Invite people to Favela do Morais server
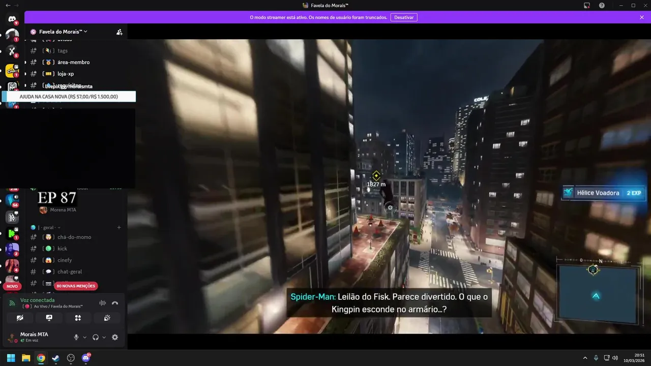Image resolution: width=651 pixels, height=366 pixels. (x=119, y=32)
